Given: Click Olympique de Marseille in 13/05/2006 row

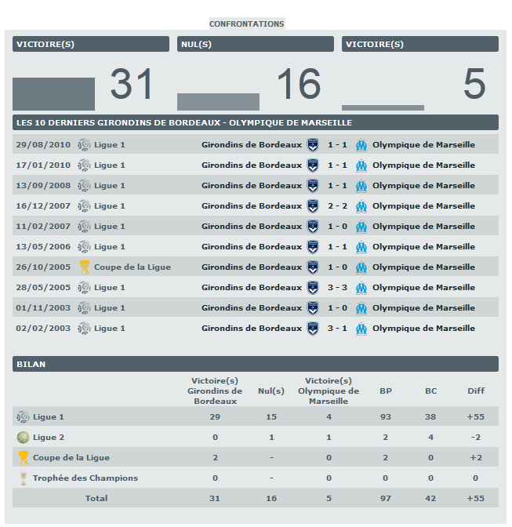Looking at the screenshot, I should pyautogui.click(x=423, y=247).
